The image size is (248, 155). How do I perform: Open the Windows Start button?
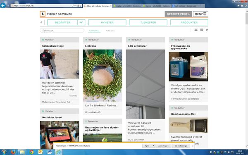point(4,152)
